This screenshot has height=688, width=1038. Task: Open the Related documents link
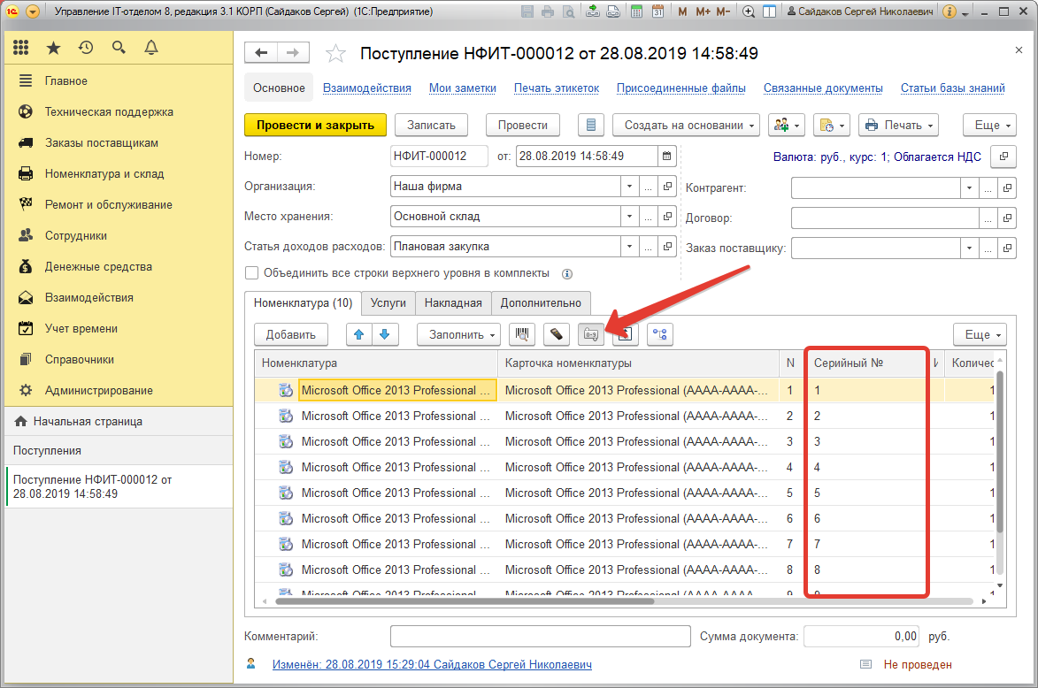823,88
